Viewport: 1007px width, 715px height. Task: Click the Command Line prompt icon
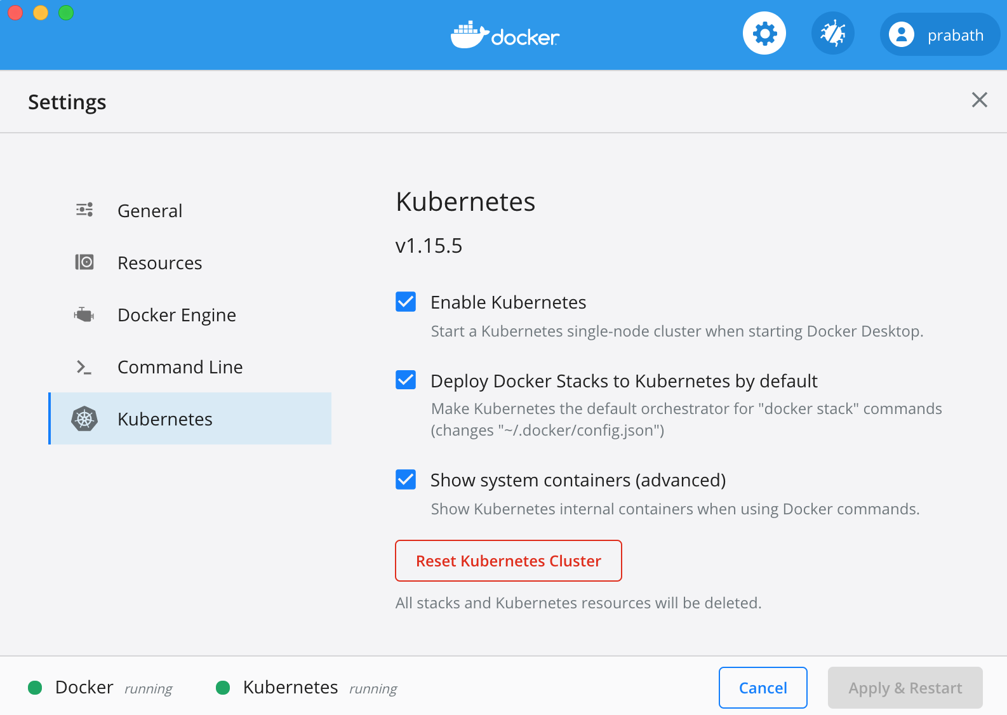(x=84, y=366)
